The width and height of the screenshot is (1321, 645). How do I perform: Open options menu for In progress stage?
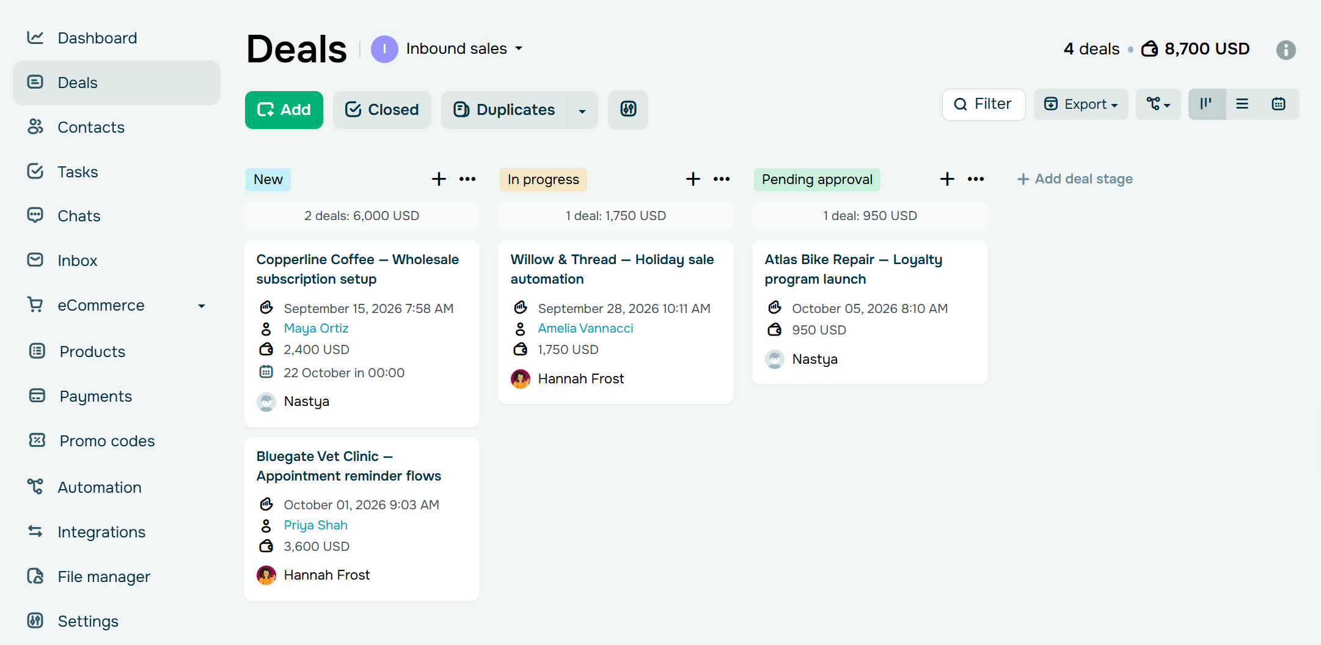[722, 179]
